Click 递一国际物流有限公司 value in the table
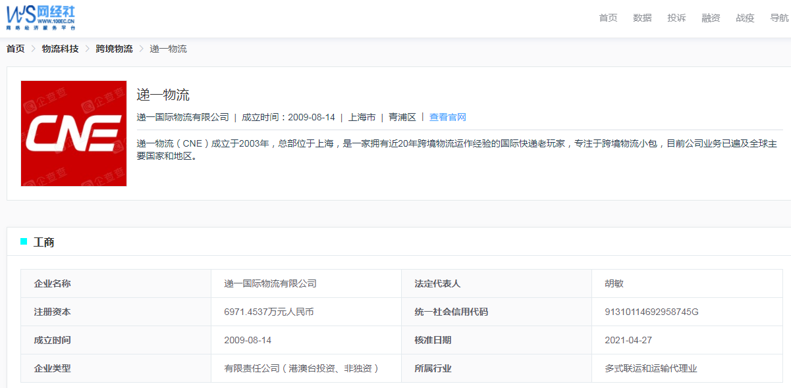791x388 pixels. (270, 283)
